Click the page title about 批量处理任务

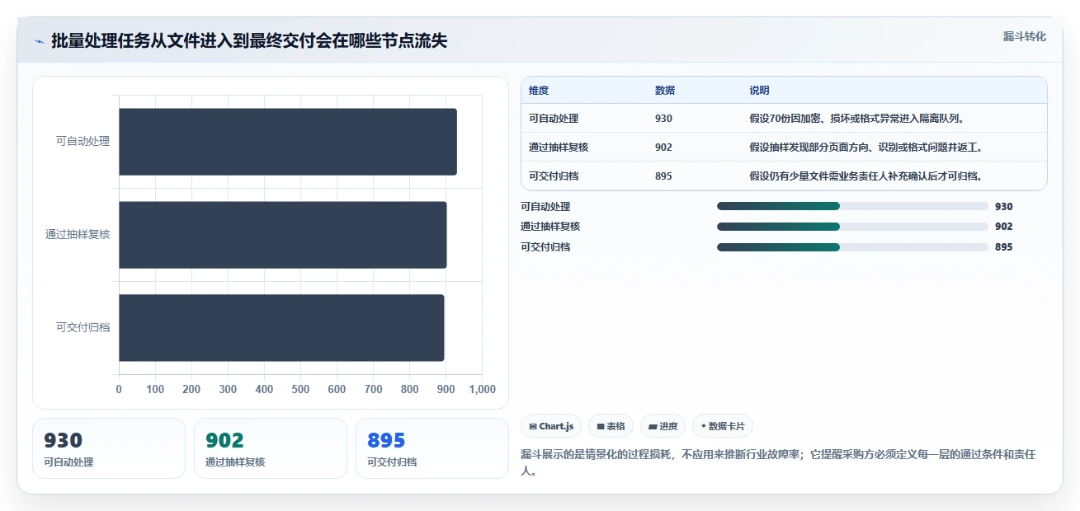[249, 40]
